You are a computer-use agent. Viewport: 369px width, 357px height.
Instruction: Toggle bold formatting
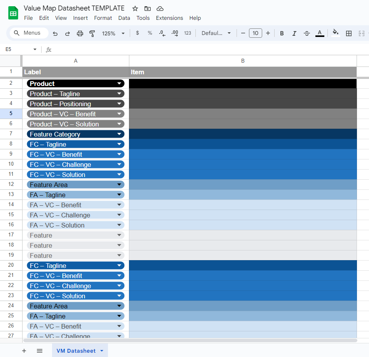click(282, 33)
